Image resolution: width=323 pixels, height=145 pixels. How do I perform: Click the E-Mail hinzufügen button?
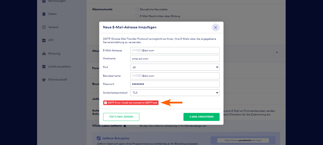[x=201, y=117]
